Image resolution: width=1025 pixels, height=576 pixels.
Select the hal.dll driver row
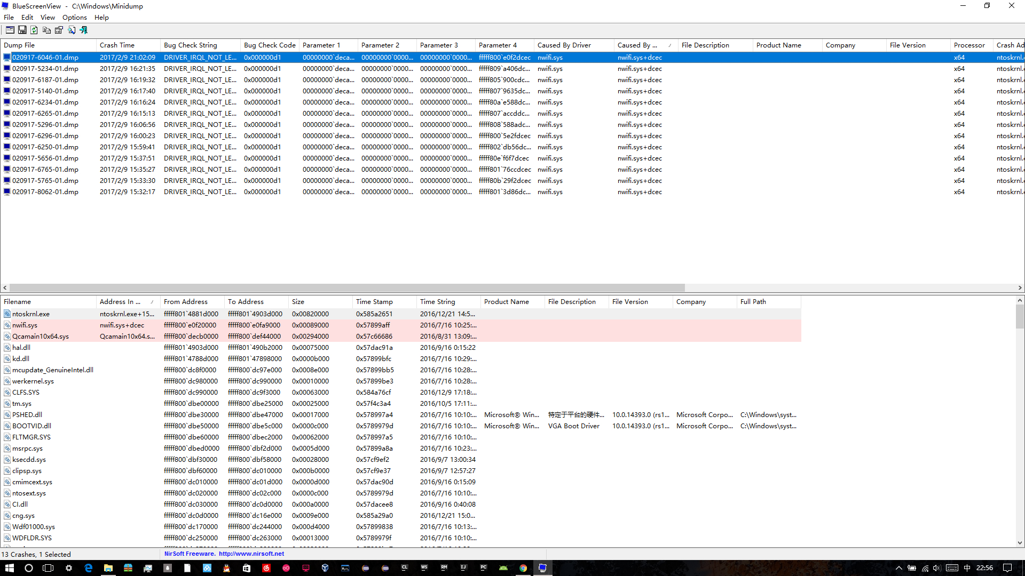[400, 348]
